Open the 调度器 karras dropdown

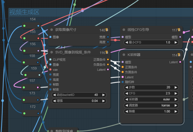coord(151,105)
